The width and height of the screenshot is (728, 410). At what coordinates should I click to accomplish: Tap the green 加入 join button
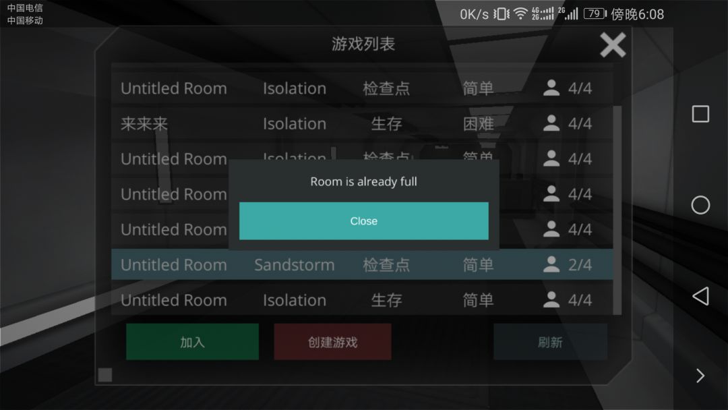(x=192, y=342)
